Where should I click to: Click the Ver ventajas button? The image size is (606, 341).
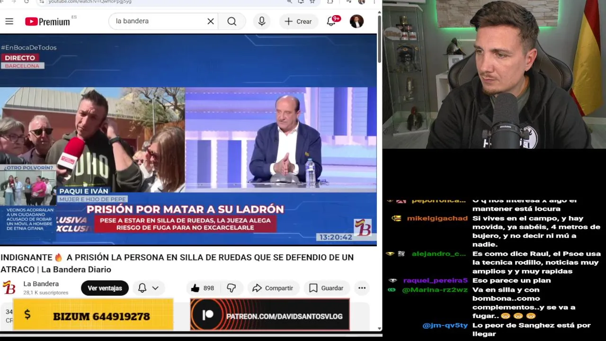coord(105,288)
